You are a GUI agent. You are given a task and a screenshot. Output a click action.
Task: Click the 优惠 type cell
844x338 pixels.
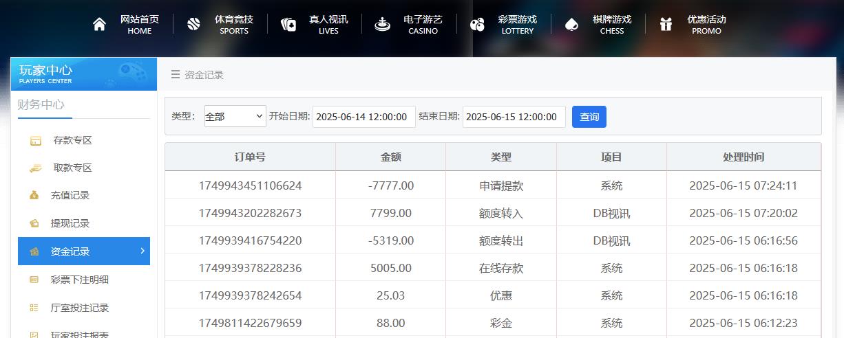501,295
